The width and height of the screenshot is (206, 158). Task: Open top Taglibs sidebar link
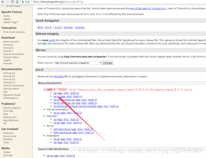[x=7, y=19]
